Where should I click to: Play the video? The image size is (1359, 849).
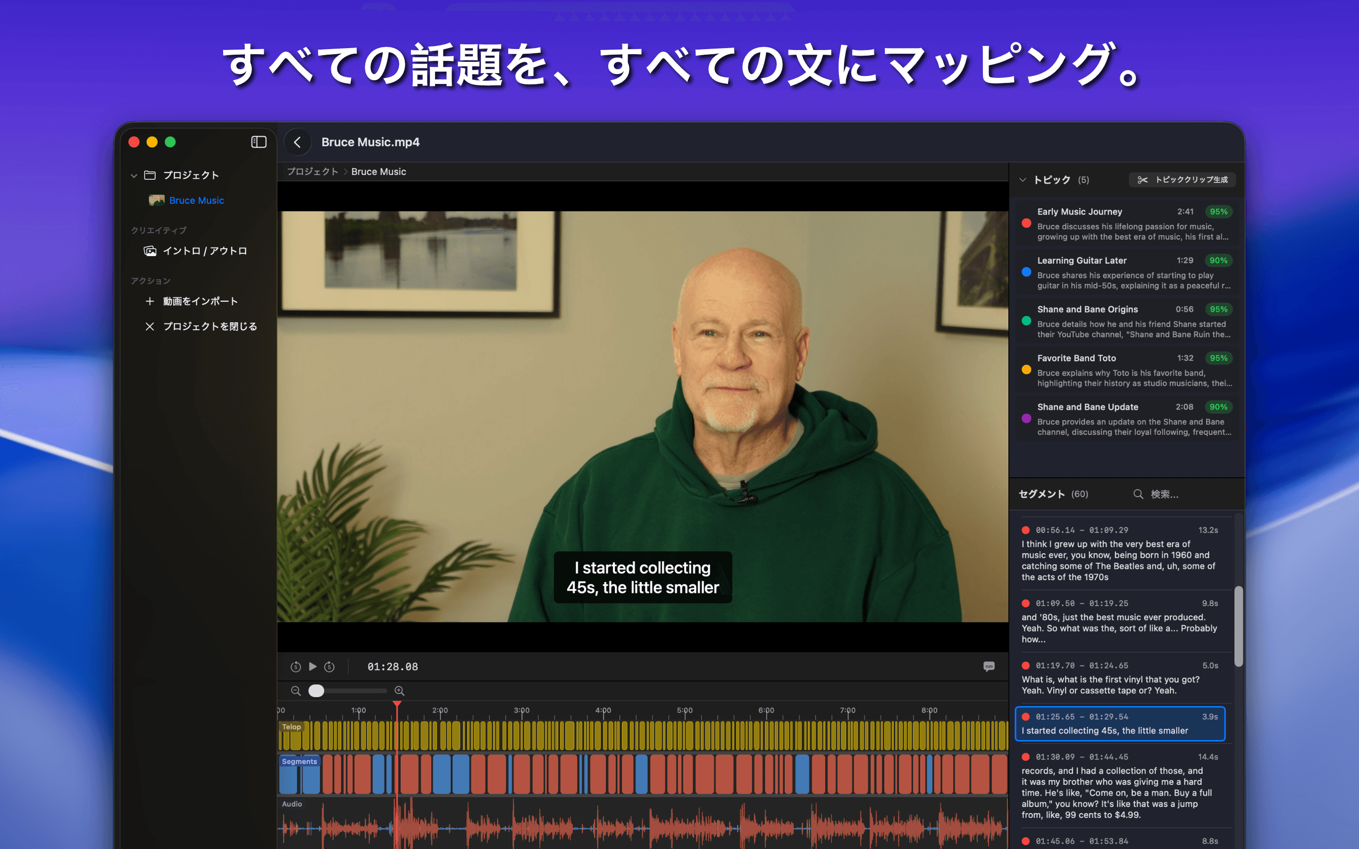pos(313,666)
